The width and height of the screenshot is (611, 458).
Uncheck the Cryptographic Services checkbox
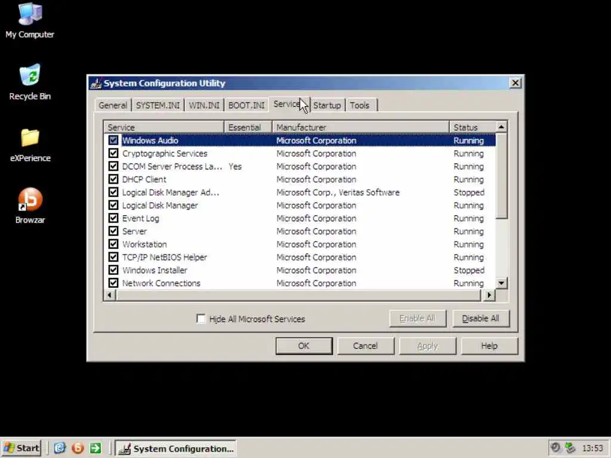[x=113, y=153]
